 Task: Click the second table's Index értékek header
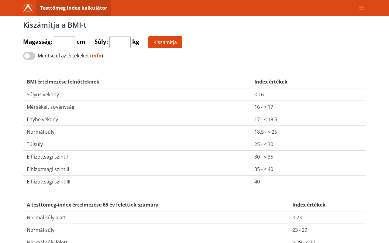pyautogui.click(x=309, y=205)
